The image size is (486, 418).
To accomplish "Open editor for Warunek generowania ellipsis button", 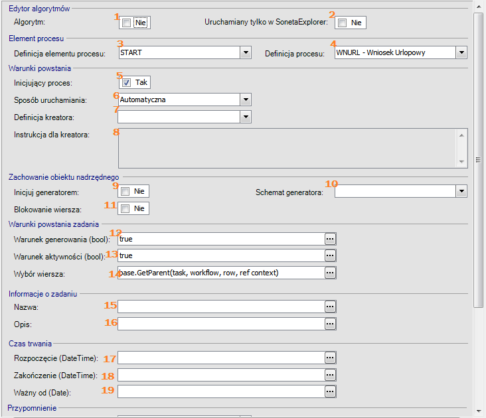I will click(x=330, y=239).
